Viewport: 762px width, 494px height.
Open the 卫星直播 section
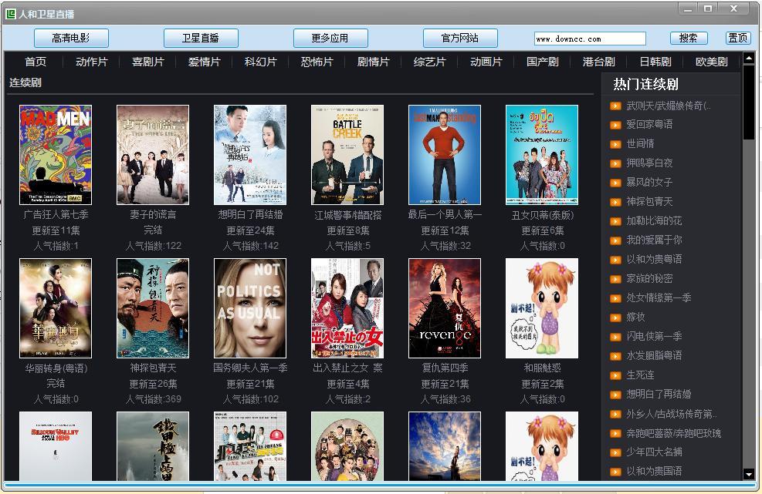(x=201, y=38)
